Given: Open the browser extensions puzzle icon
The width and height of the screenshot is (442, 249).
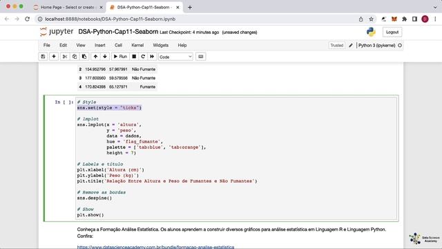Looking at the screenshot, I should pos(405,19).
